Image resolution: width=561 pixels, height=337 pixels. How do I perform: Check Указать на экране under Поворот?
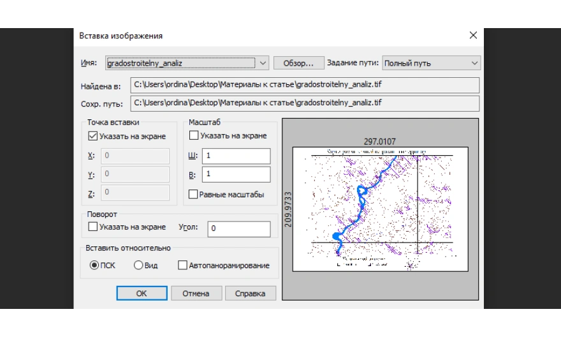tap(93, 227)
